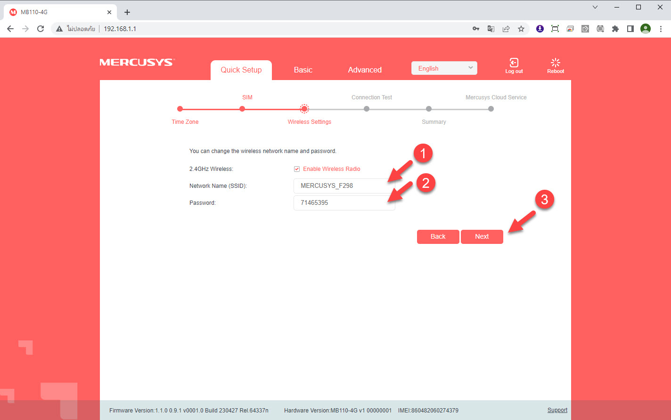
Task: Uncheck Enable Wireless Radio checkbox
Action: (x=297, y=169)
